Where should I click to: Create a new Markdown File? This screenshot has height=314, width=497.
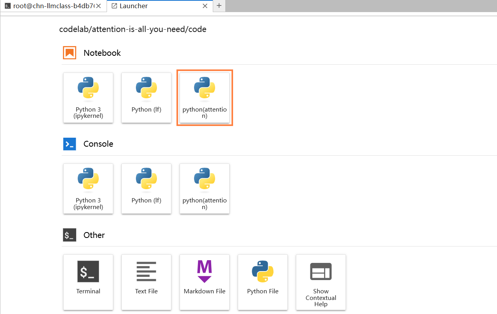[205, 279]
